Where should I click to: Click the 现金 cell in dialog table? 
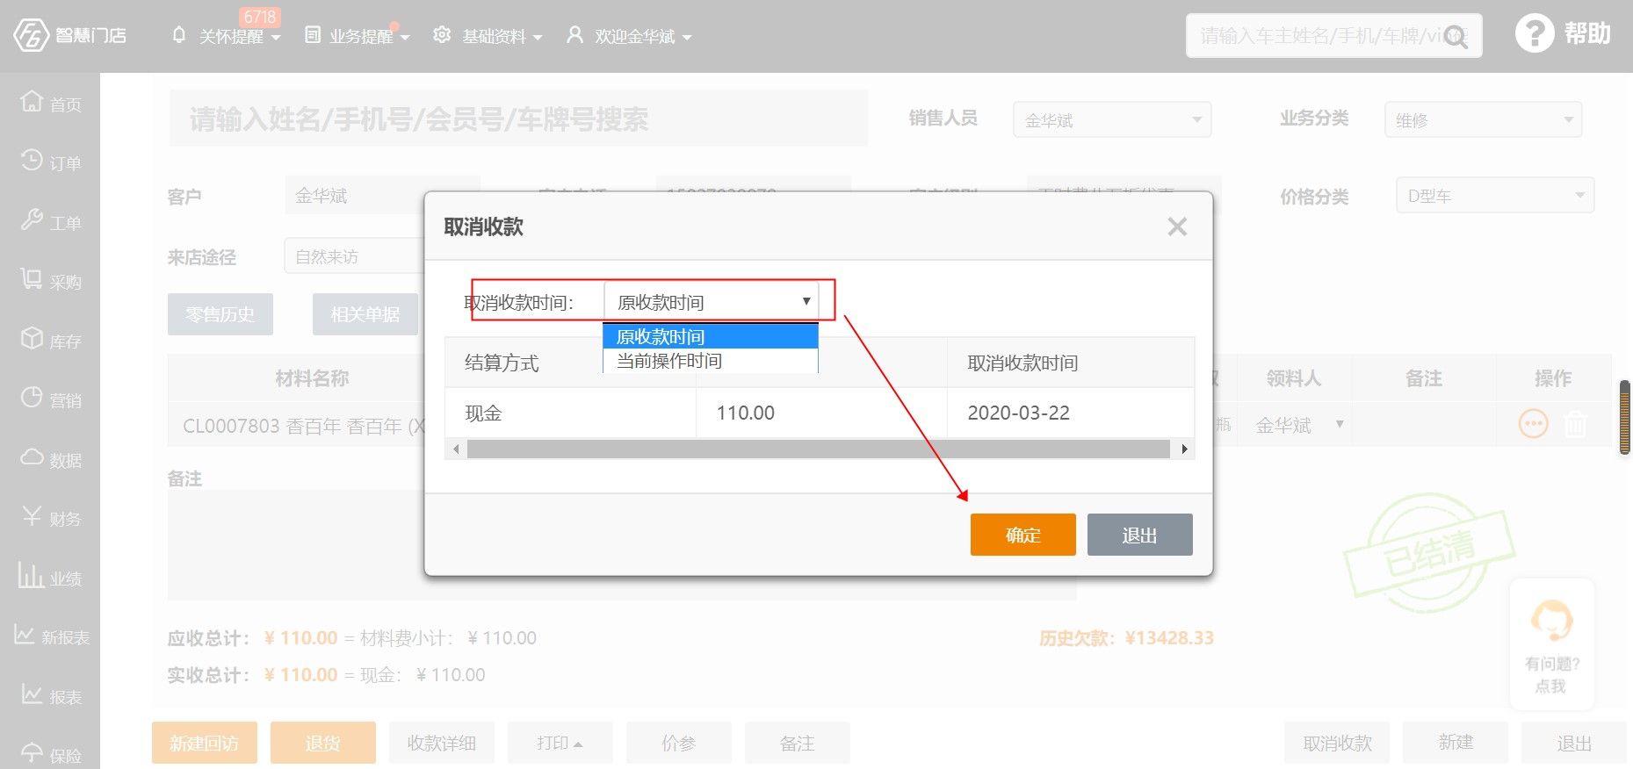570,413
